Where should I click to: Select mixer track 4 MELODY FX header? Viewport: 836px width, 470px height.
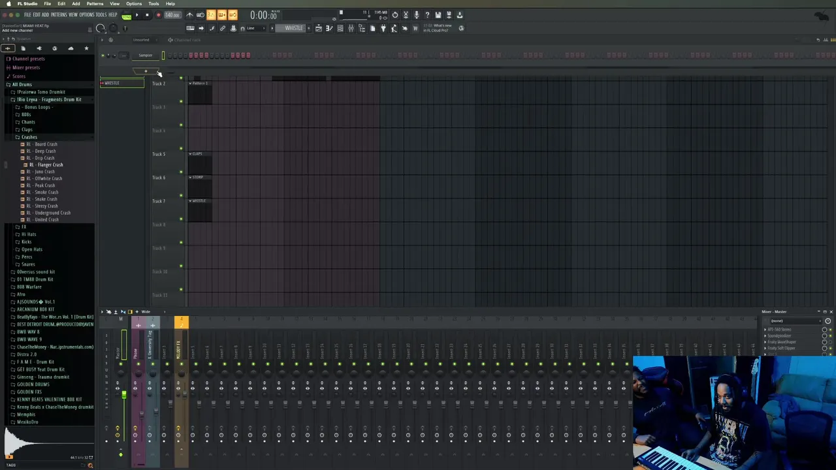tap(182, 322)
